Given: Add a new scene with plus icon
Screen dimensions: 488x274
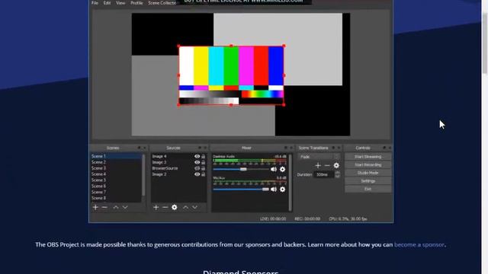Looking at the screenshot, I should pos(95,207).
